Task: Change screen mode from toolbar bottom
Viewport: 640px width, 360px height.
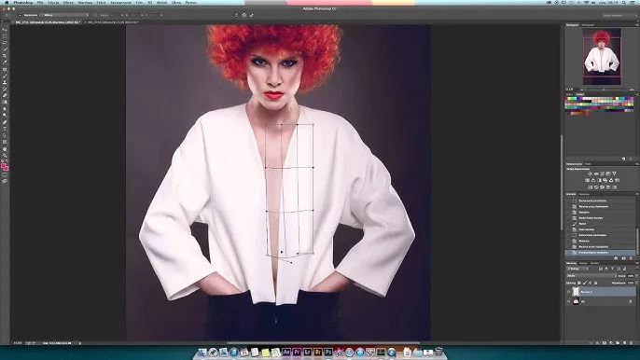Action: pos(5,181)
